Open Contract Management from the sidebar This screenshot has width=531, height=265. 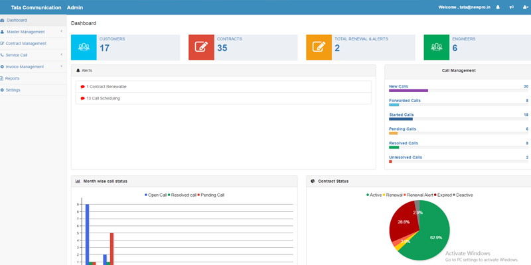(25, 43)
